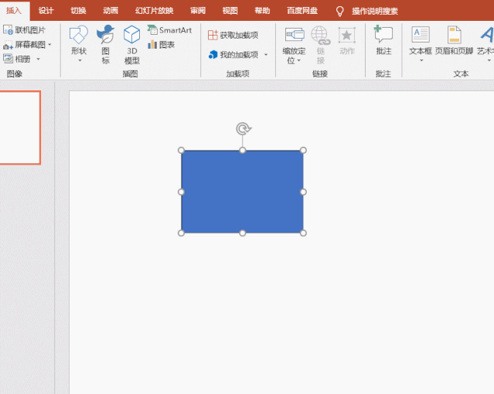Click the rotation handle above blue rectangle

coord(244,128)
